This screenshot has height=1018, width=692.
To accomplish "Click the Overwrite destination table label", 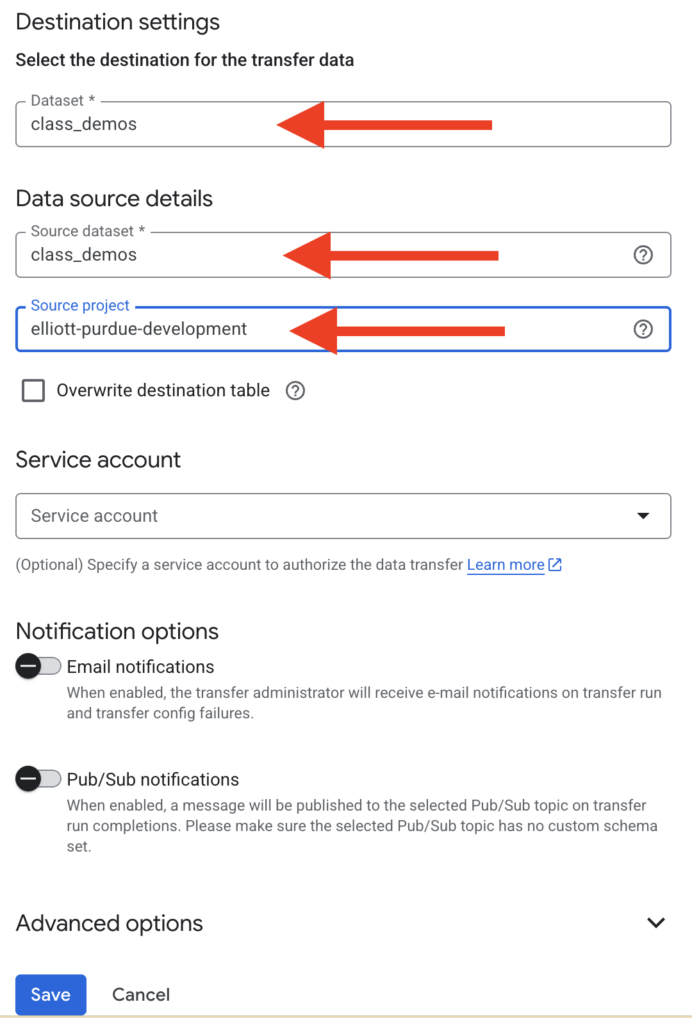I will coord(163,391).
